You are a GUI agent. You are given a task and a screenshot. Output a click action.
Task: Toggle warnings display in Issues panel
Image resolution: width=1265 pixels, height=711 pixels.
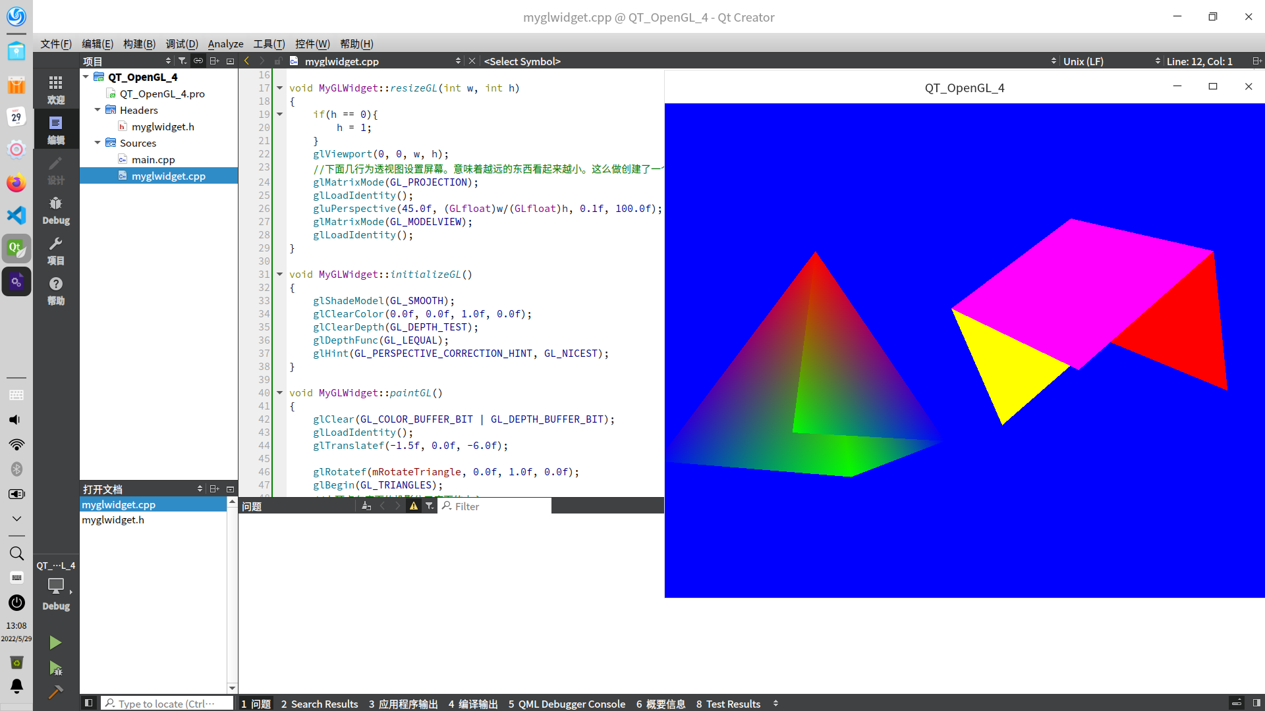click(x=413, y=506)
